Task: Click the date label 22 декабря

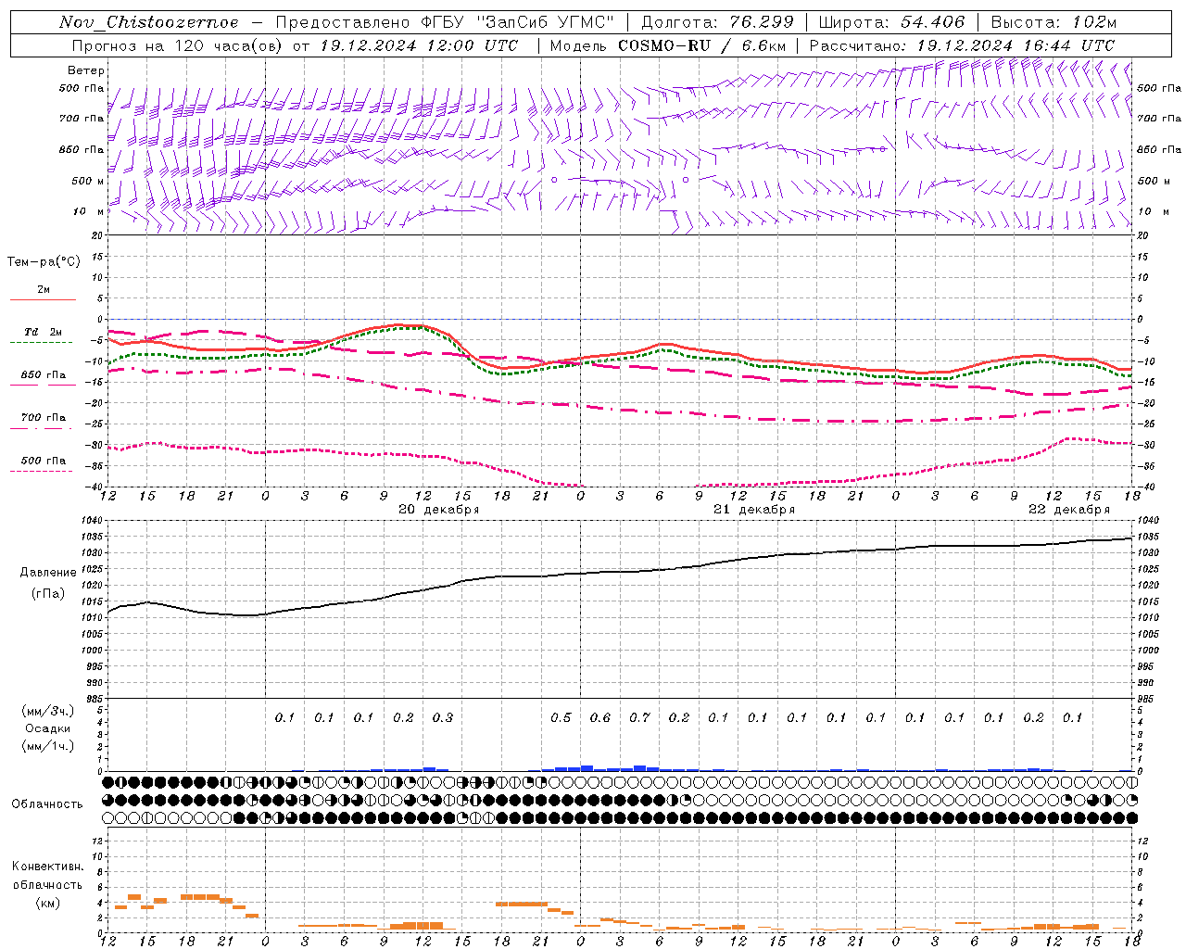Action: pyautogui.click(x=1068, y=510)
